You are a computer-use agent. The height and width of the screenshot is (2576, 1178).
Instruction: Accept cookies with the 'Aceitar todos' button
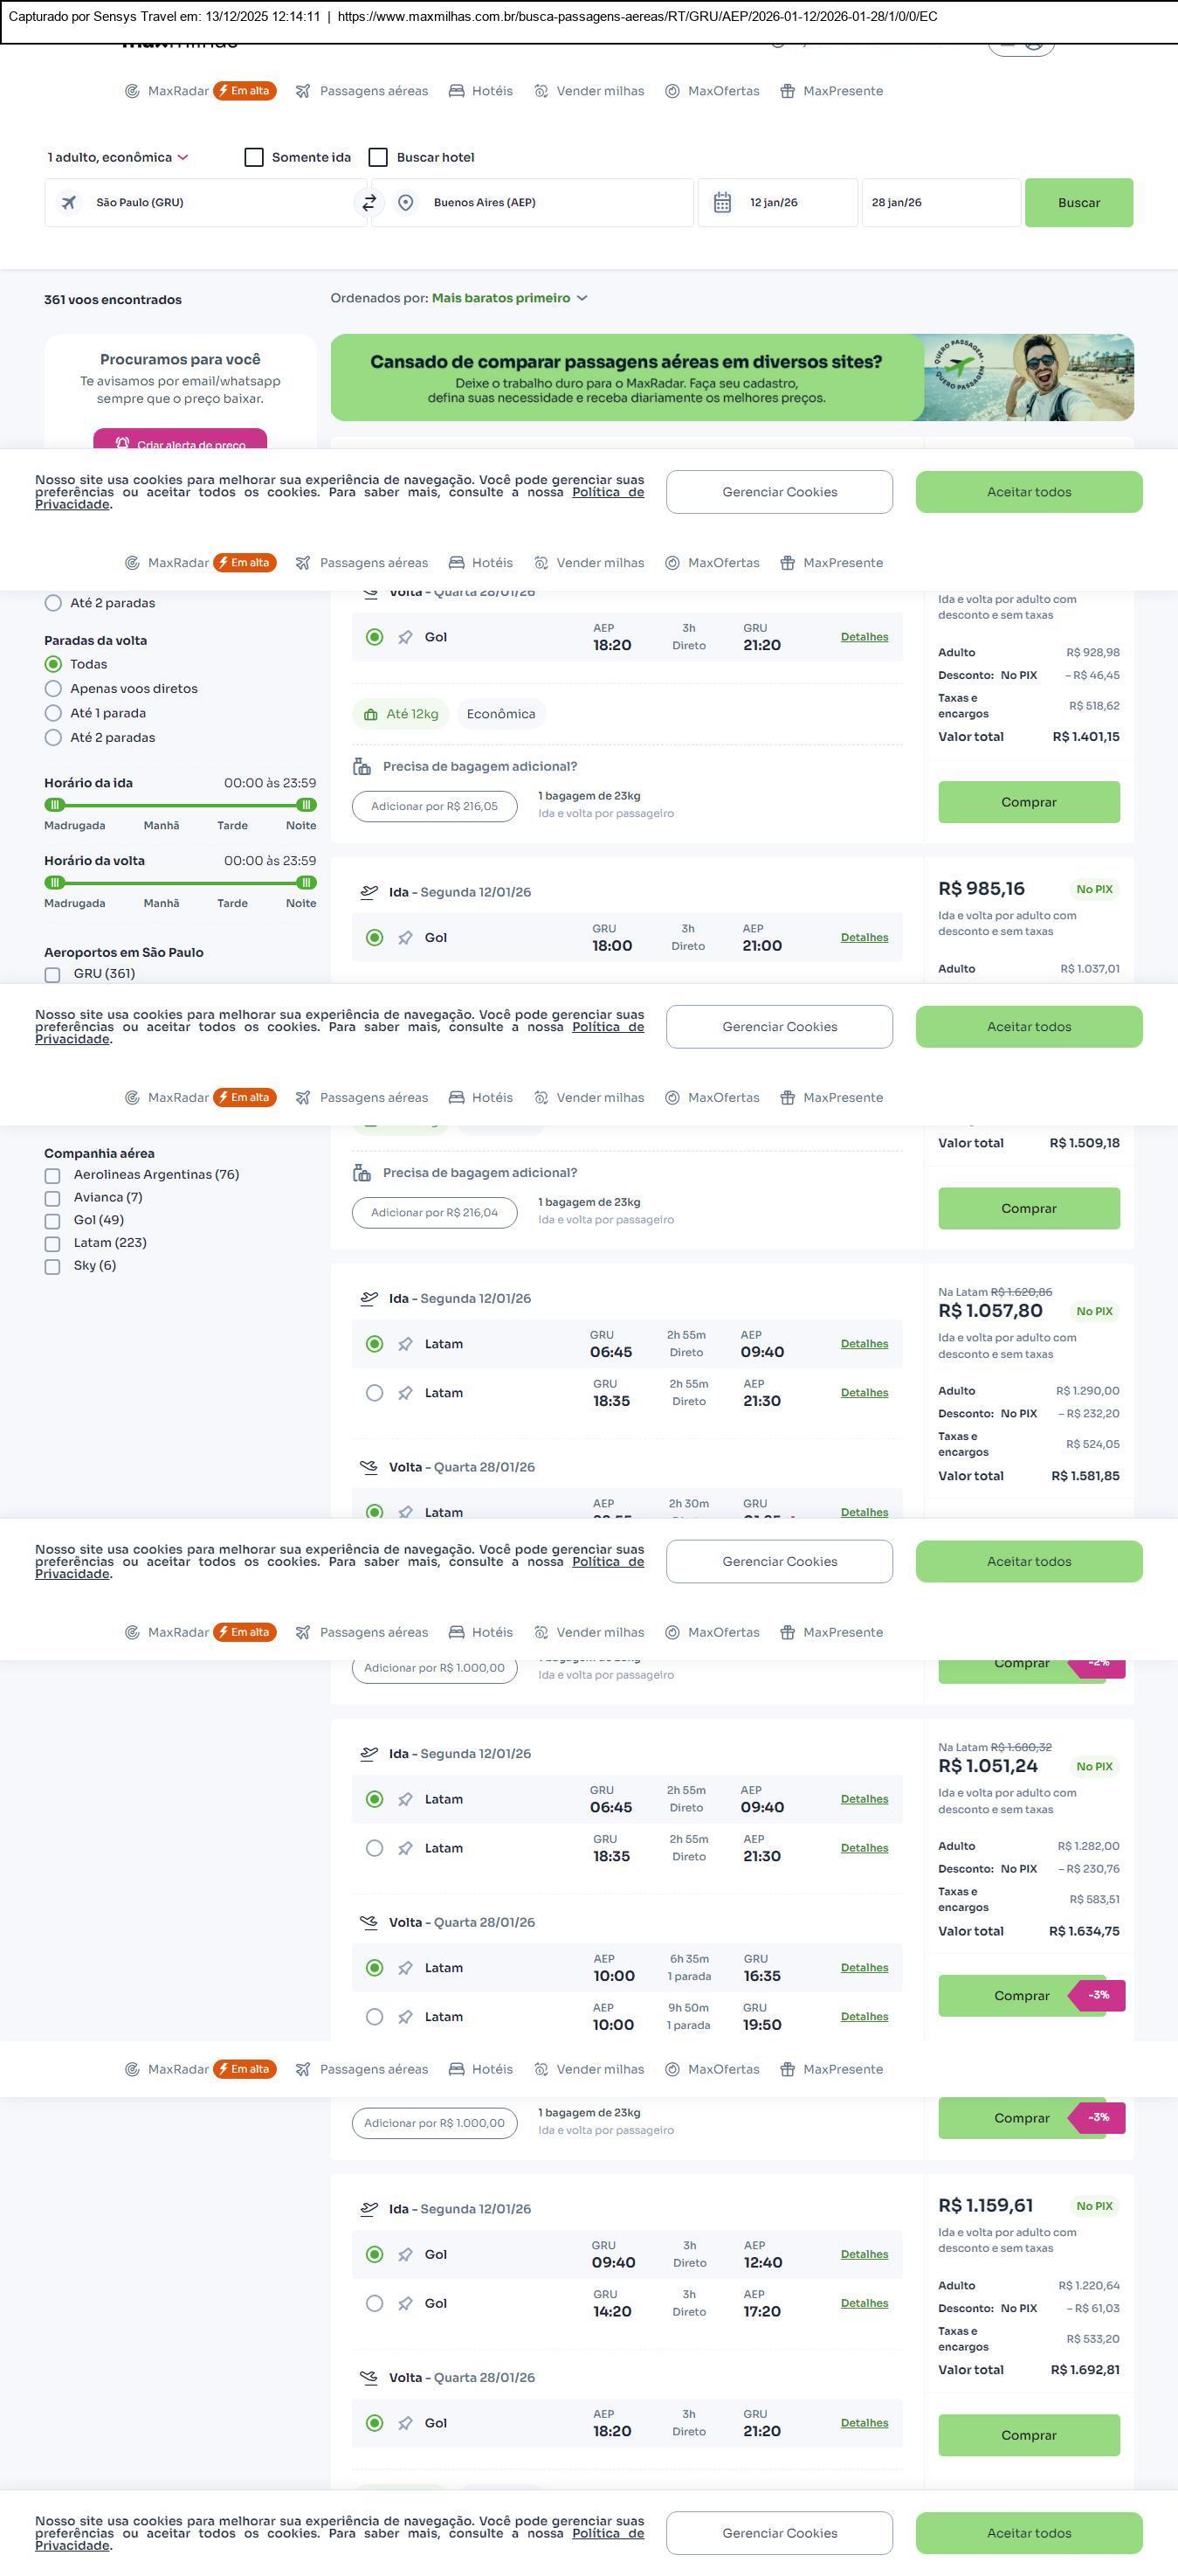click(x=1028, y=492)
